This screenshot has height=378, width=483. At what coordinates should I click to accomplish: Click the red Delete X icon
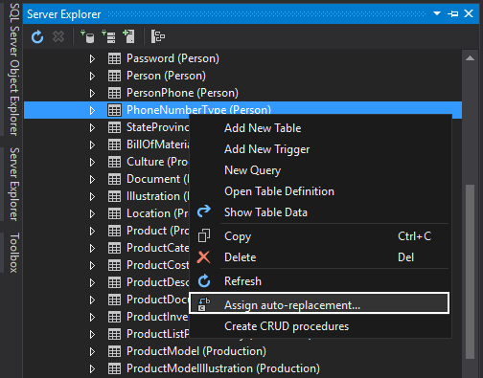(x=203, y=257)
